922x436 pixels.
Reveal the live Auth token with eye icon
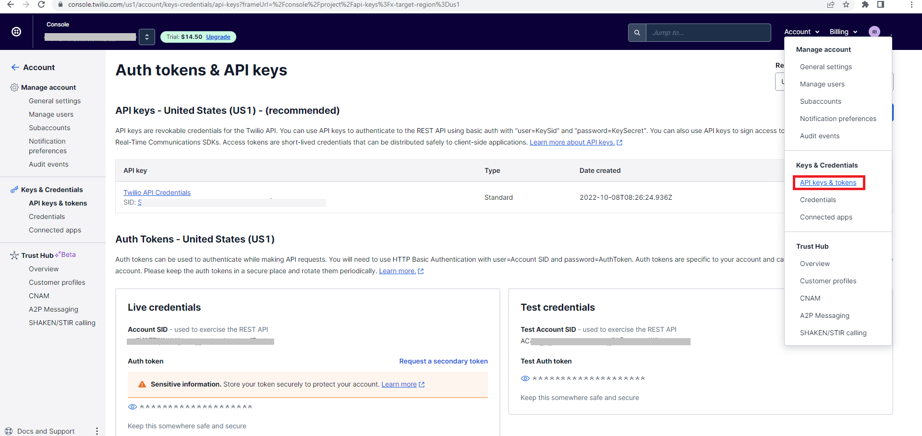[133, 407]
